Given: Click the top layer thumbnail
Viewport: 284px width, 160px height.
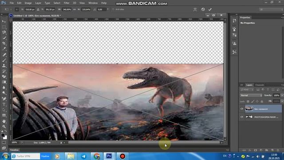Looking at the screenshot, I should click(249, 109).
